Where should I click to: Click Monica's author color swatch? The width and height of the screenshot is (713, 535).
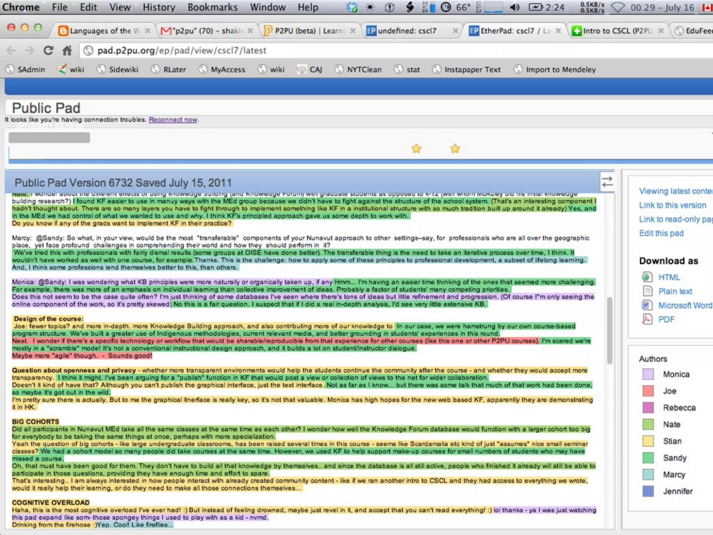click(648, 374)
